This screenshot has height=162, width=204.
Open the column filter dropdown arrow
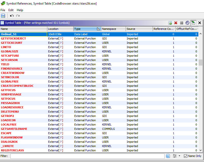coord(179,156)
